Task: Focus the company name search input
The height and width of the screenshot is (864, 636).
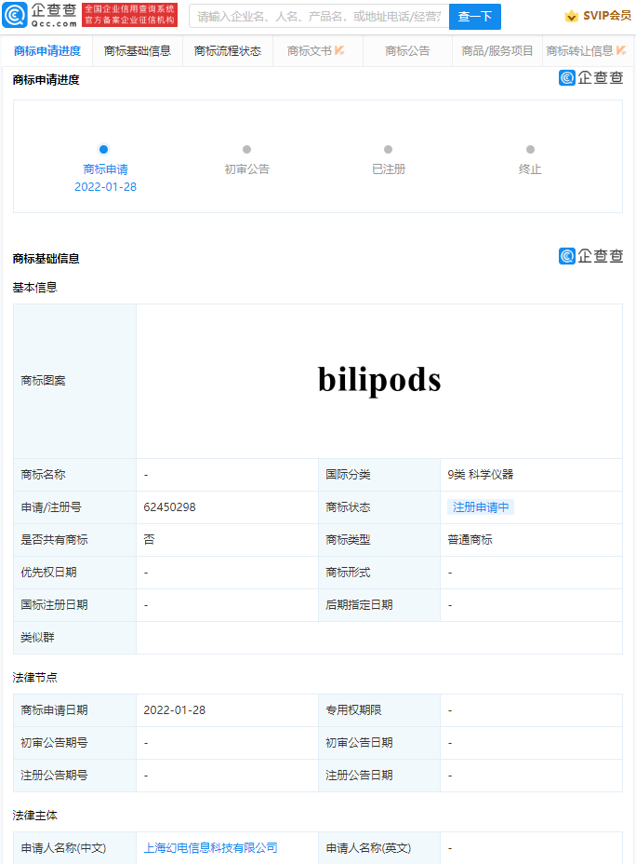Action: 319,17
